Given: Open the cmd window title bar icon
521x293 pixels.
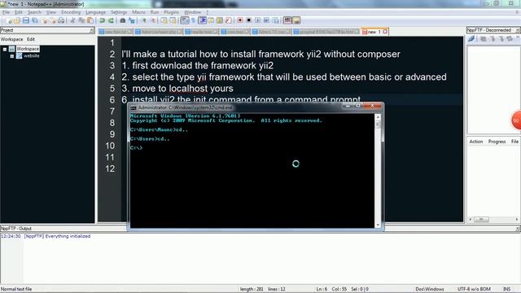Looking at the screenshot, I should click(134, 107).
